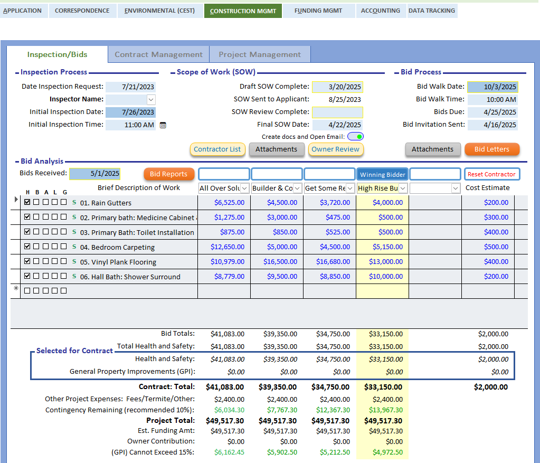Click the blank button above All Over Solu
This screenshot has width=540, height=463.
[x=224, y=174]
